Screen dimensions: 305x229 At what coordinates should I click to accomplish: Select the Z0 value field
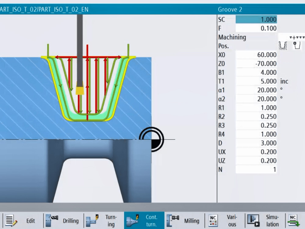pos(256,64)
